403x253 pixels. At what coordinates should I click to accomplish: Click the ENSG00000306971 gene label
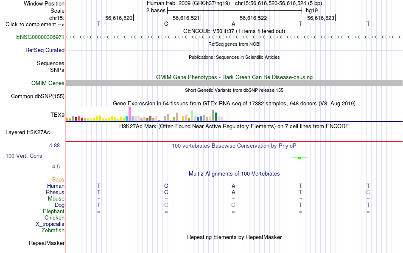[x=40, y=37]
